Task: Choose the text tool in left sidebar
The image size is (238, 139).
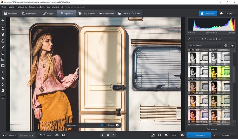Action: [x=3, y=78]
